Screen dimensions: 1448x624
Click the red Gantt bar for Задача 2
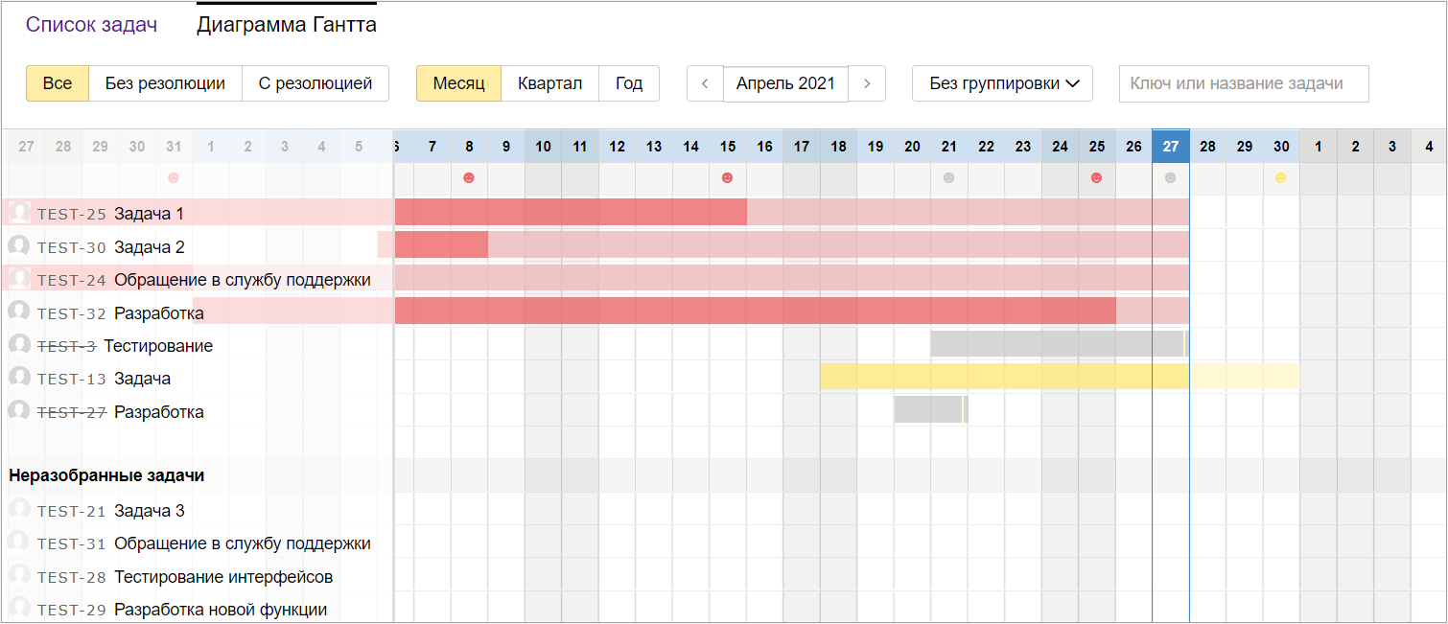pyautogui.click(x=441, y=244)
